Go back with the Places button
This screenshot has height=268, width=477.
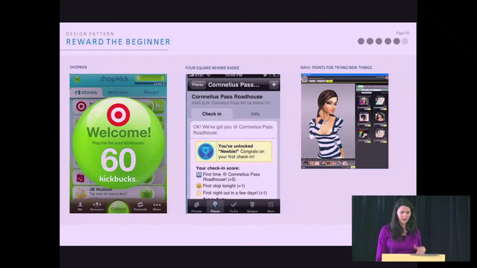[198, 85]
